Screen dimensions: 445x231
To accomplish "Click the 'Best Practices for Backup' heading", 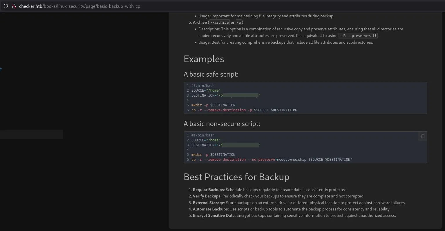I will click(x=236, y=177).
